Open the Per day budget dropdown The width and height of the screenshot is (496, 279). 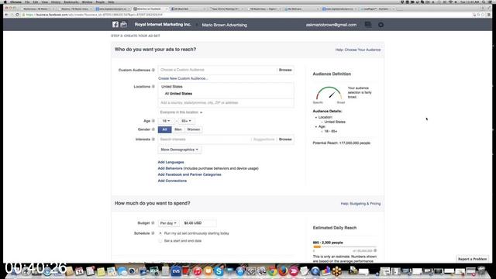(168, 223)
